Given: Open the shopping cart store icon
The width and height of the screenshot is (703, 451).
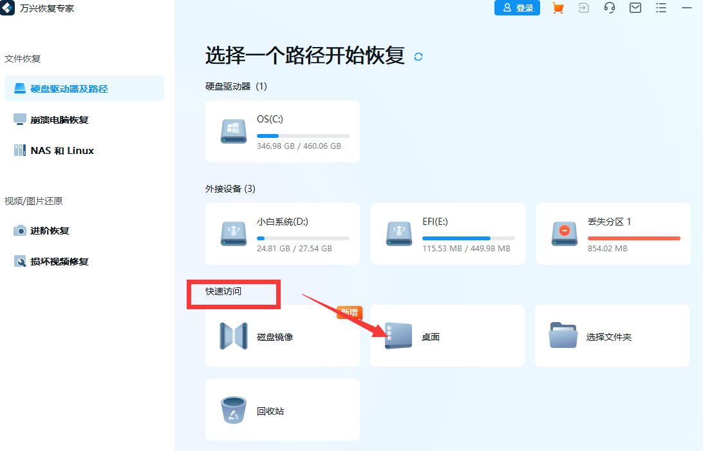Looking at the screenshot, I should tap(558, 8).
